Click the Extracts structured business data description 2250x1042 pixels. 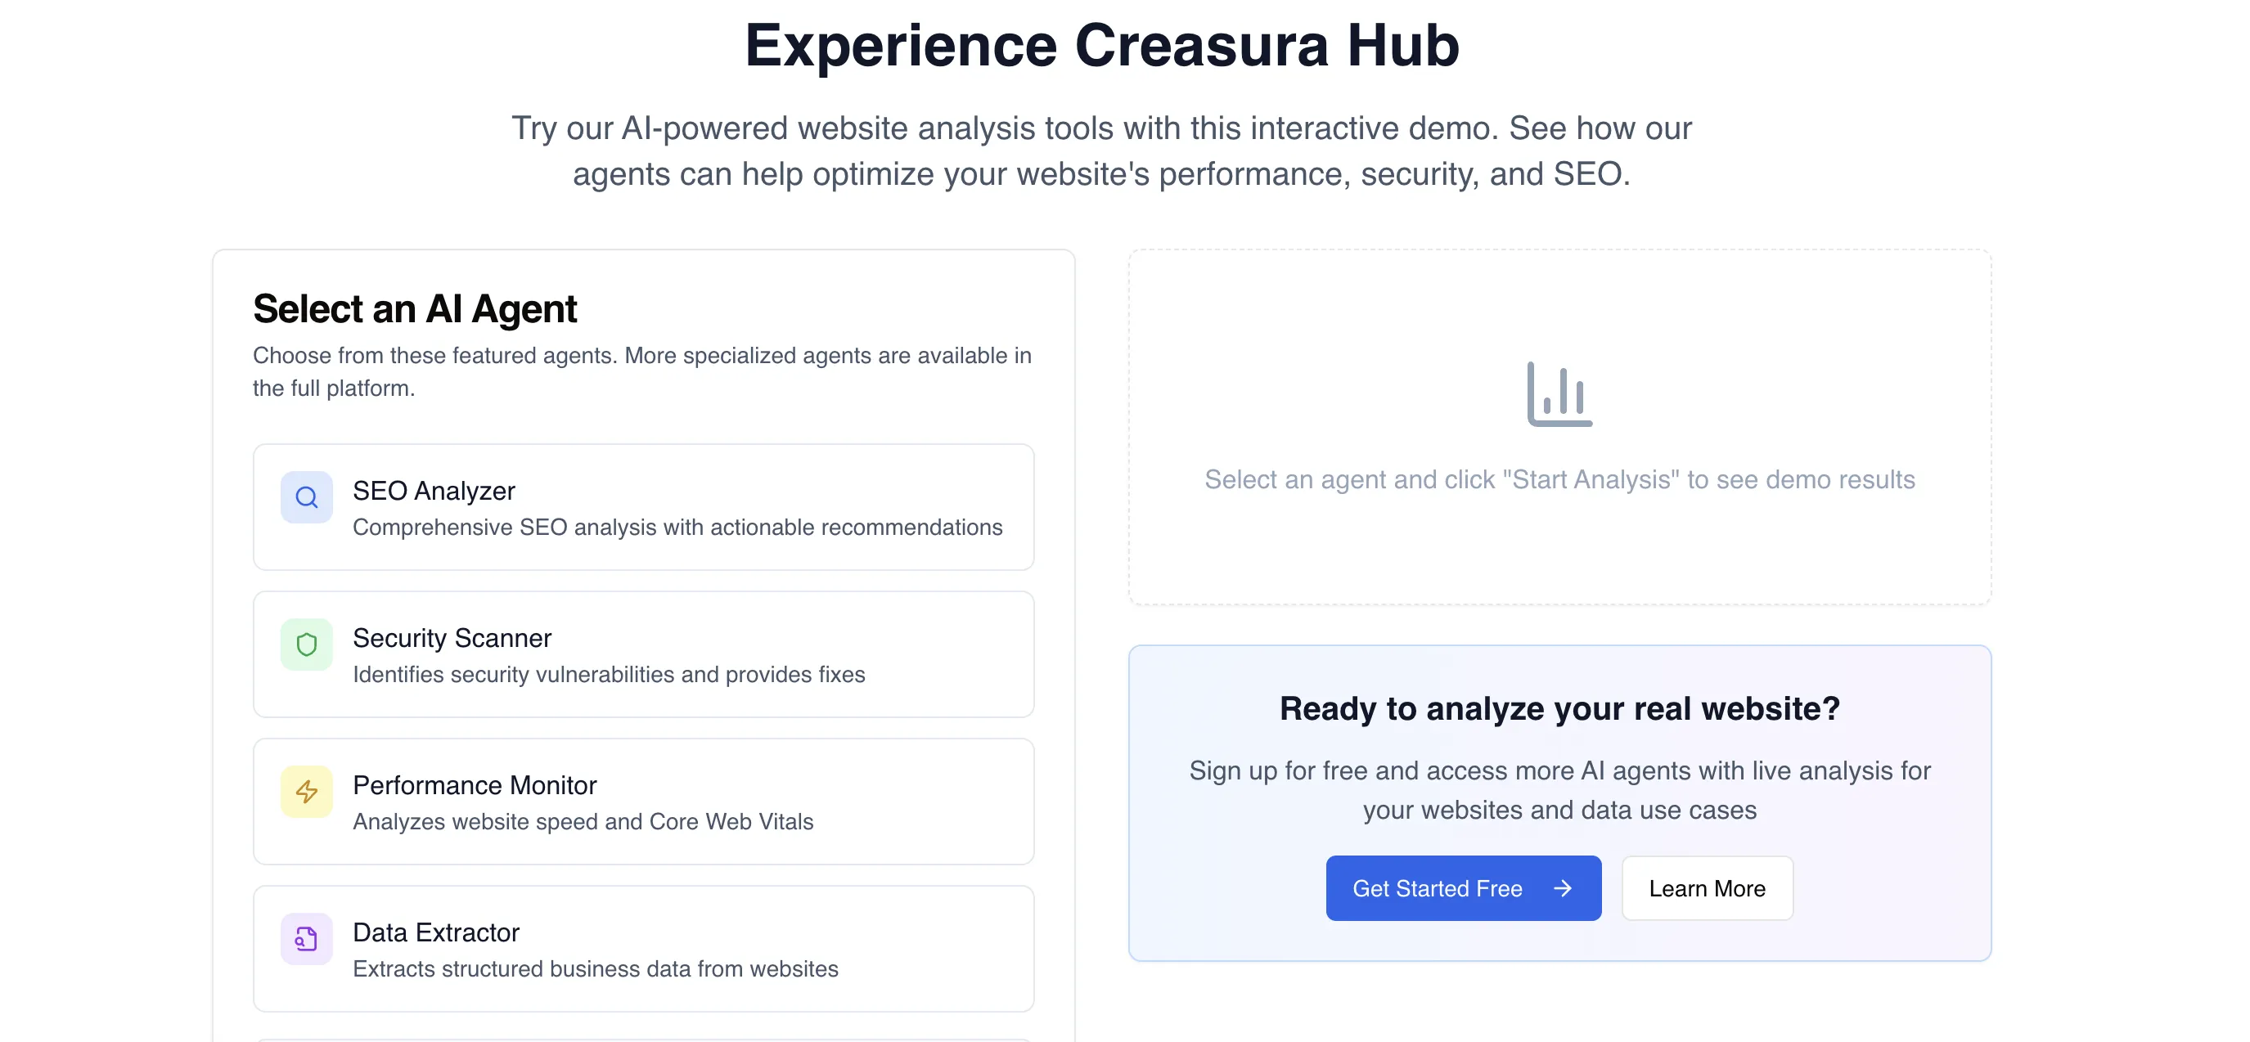point(595,968)
